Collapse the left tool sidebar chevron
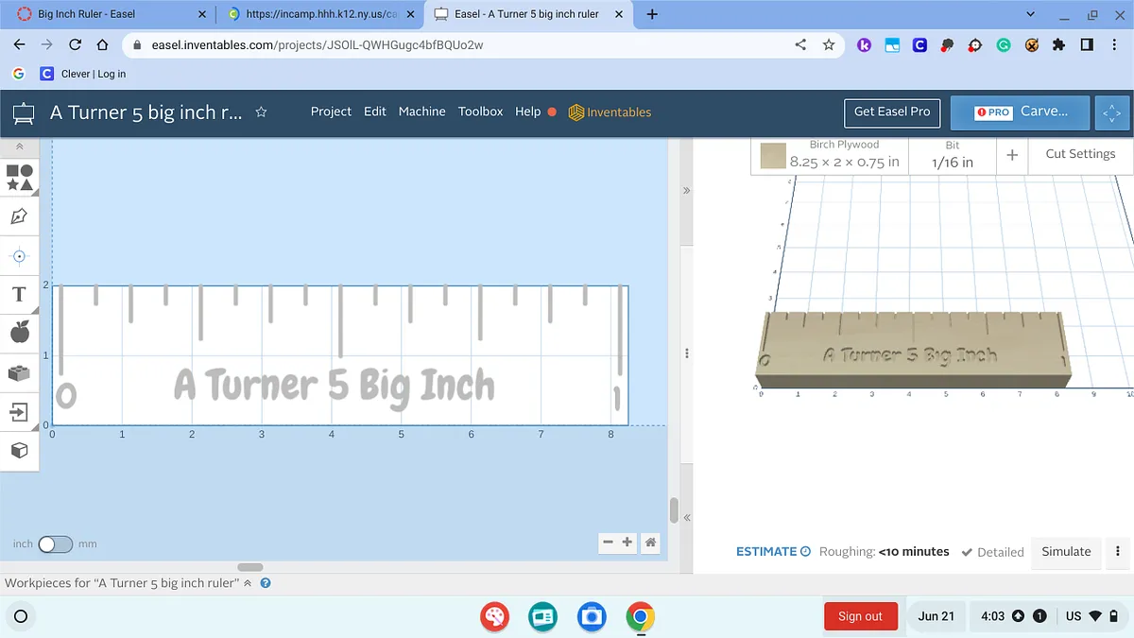This screenshot has width=1134, height=638. [x=19, y=147]
